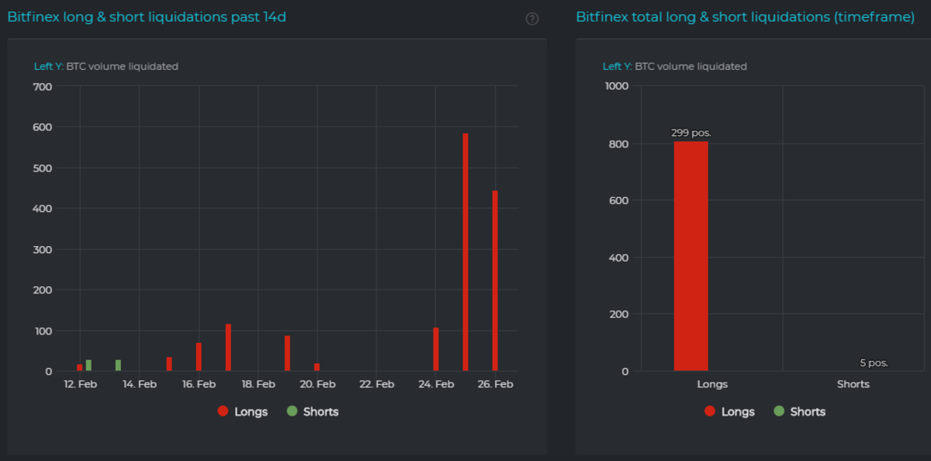The width and height of the screenshot is (931, 461).
Task: Click the red longs bar at 16 Feb
Action: pyautogui.click(x=199, y=357)
